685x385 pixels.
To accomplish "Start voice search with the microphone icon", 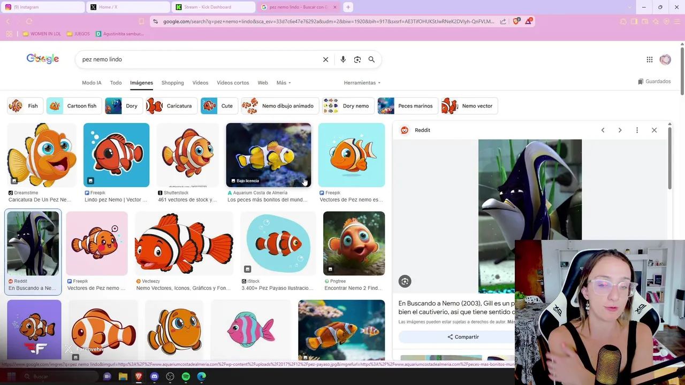I will [343, 59].
